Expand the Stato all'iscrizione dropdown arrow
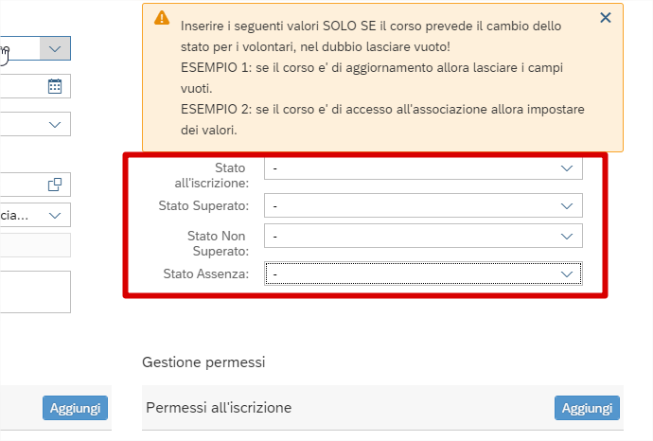The height and width of the screenshot is (441, 653). tap(567, 168)
